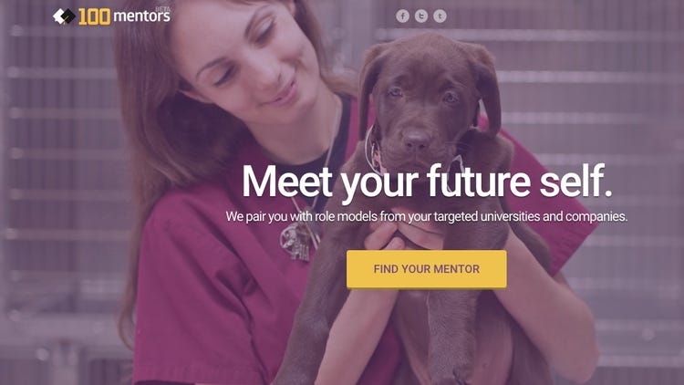Open the Tumblr social icon
Image resolution: width=684 pixels, height=385 pixels.
click(x=440, y=16)
